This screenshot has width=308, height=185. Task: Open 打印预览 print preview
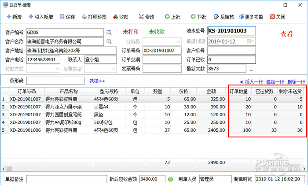click(x=94, y=17)
